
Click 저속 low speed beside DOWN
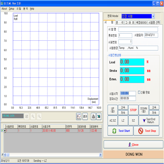tap(154, 113)
